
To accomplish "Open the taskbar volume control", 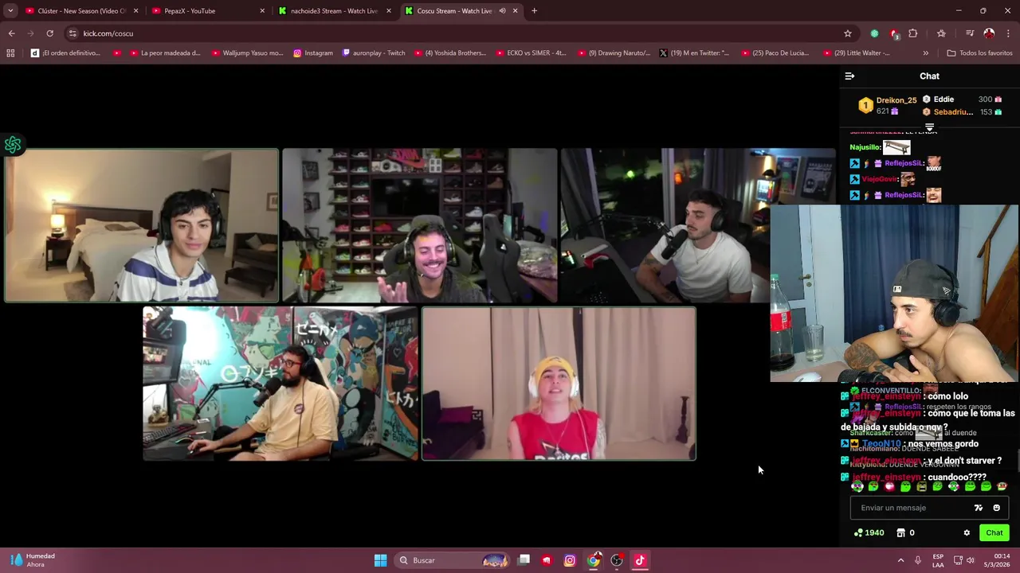I will [970, 560].
